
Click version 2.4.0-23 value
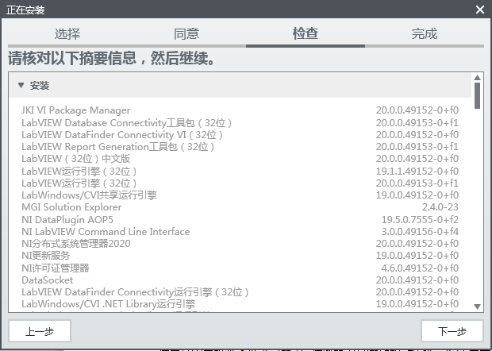tap(440, 207)
